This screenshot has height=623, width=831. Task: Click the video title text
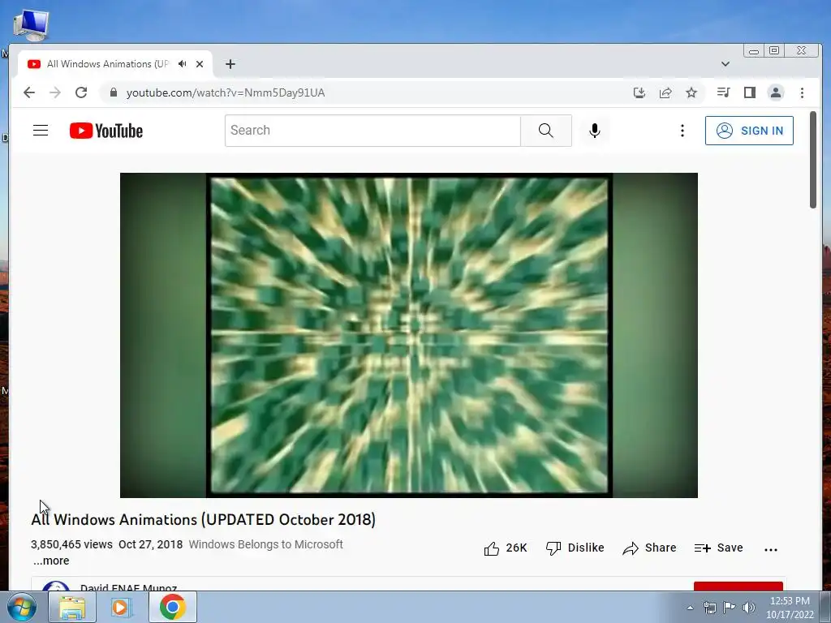pos(204,520)
